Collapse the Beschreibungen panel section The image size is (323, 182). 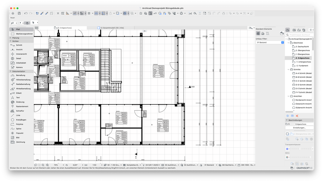click(x=286, y=120)
